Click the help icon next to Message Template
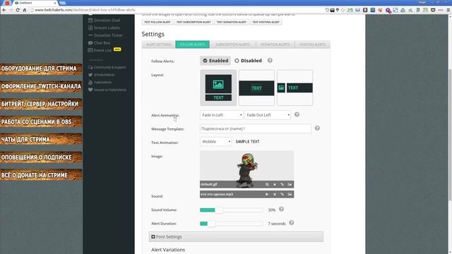The height and width of the screenshot is (254, 452). [x=317, y=128]
